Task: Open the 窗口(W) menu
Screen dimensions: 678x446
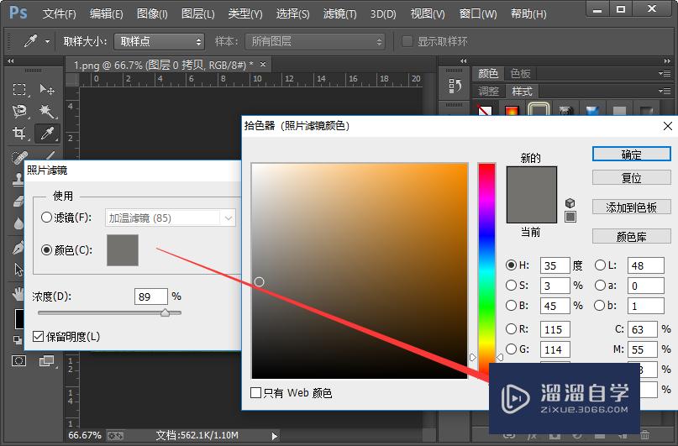Action: (478, 13)
